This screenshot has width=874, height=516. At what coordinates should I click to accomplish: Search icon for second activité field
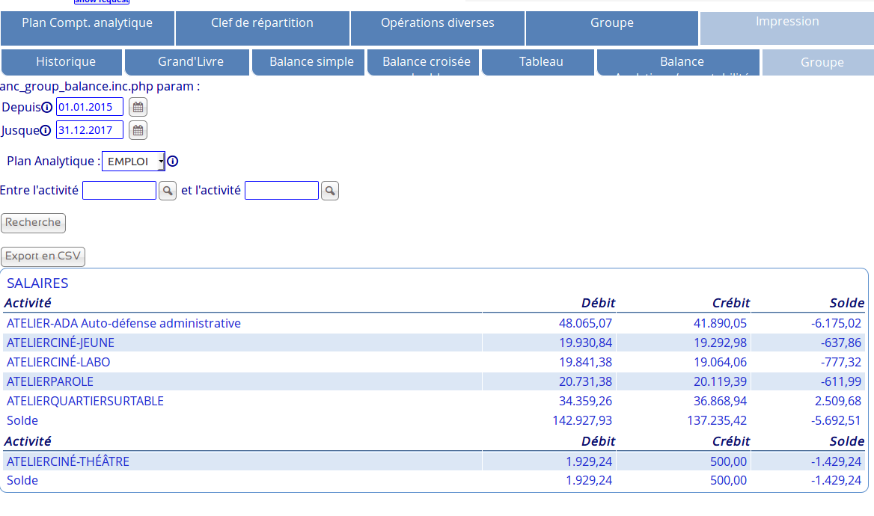coord(330,191)
